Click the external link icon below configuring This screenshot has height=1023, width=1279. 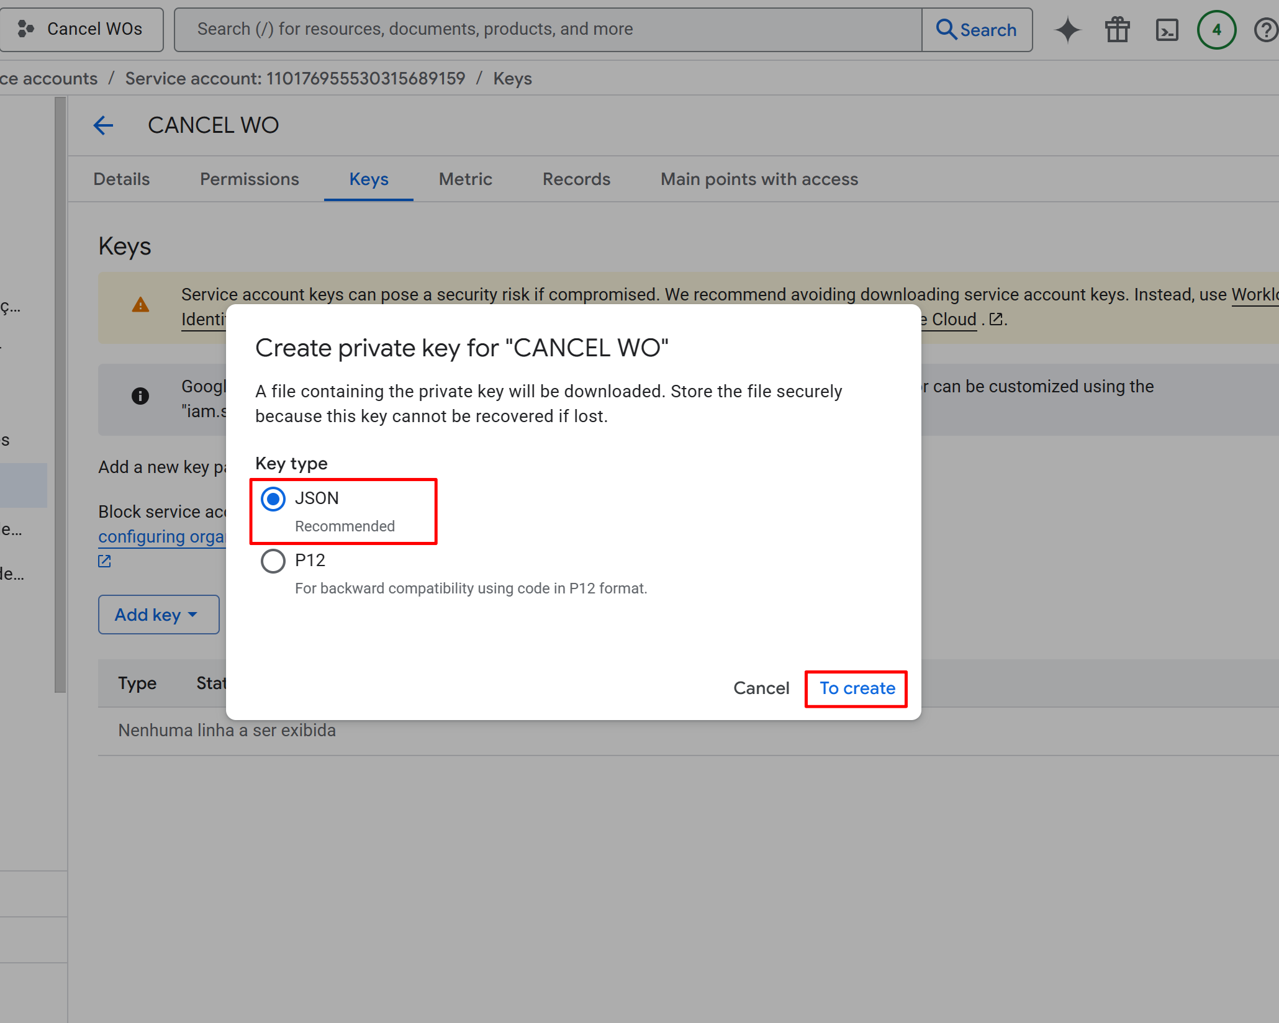(104, 561)
